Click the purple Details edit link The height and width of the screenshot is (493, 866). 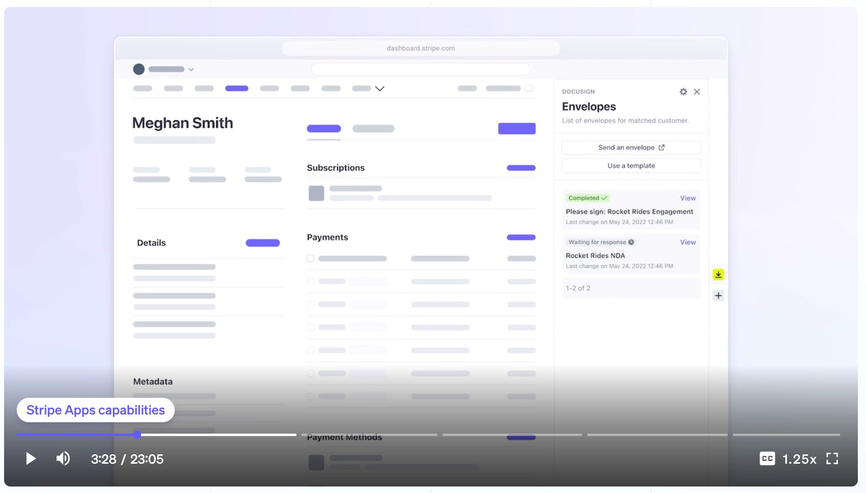(263, 243)
